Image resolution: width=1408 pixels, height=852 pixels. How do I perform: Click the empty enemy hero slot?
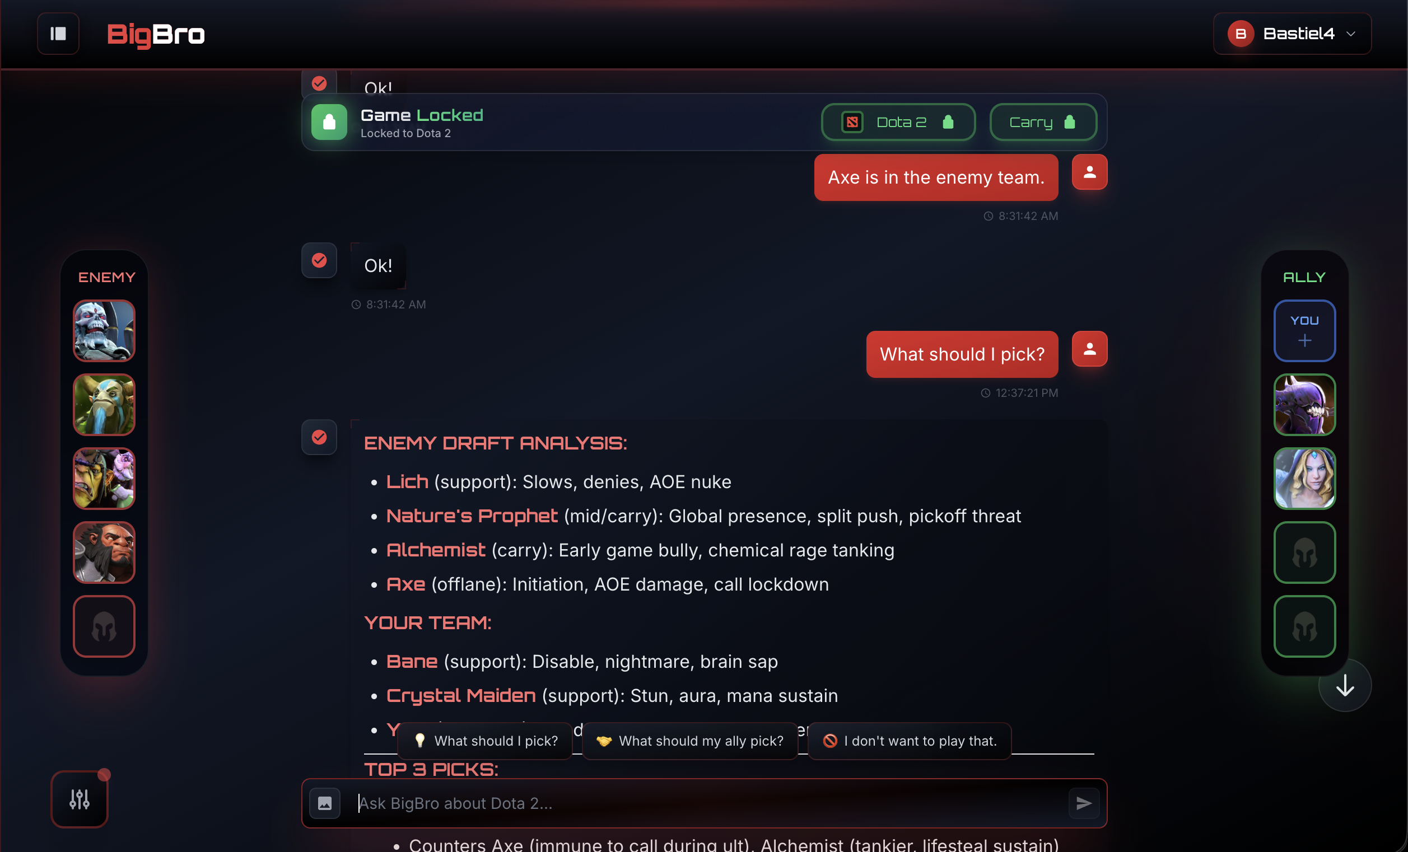coord(104,626)
